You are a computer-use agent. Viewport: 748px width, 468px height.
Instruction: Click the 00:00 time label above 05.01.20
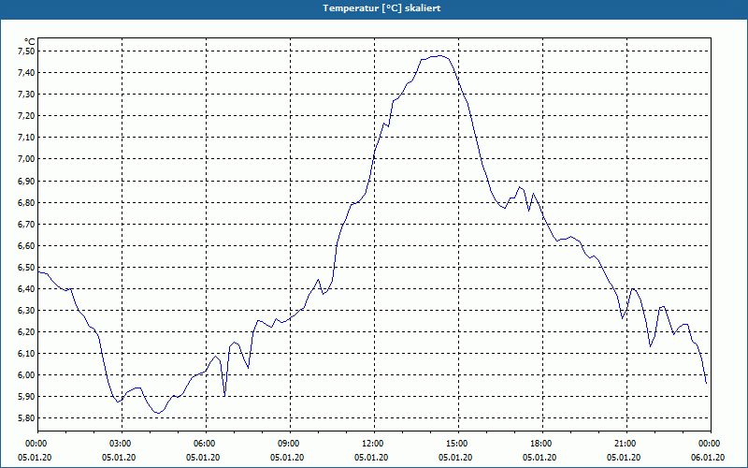tap(36, 444)
